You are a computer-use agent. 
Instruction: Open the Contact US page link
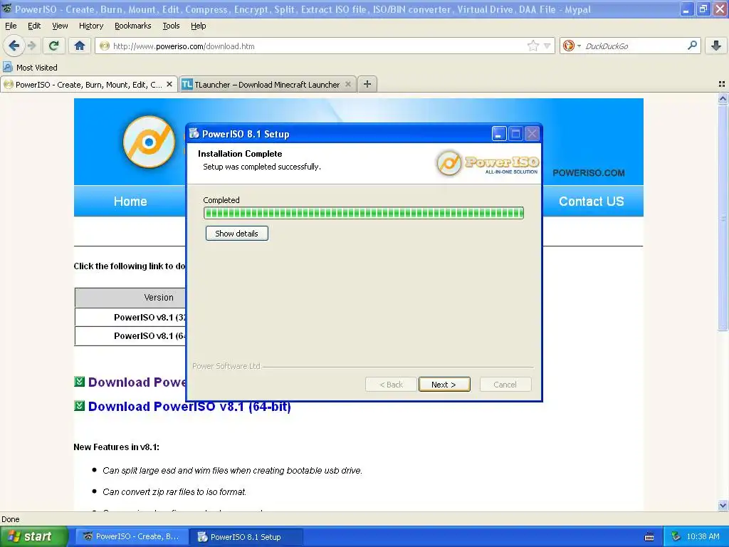point(591,201)
